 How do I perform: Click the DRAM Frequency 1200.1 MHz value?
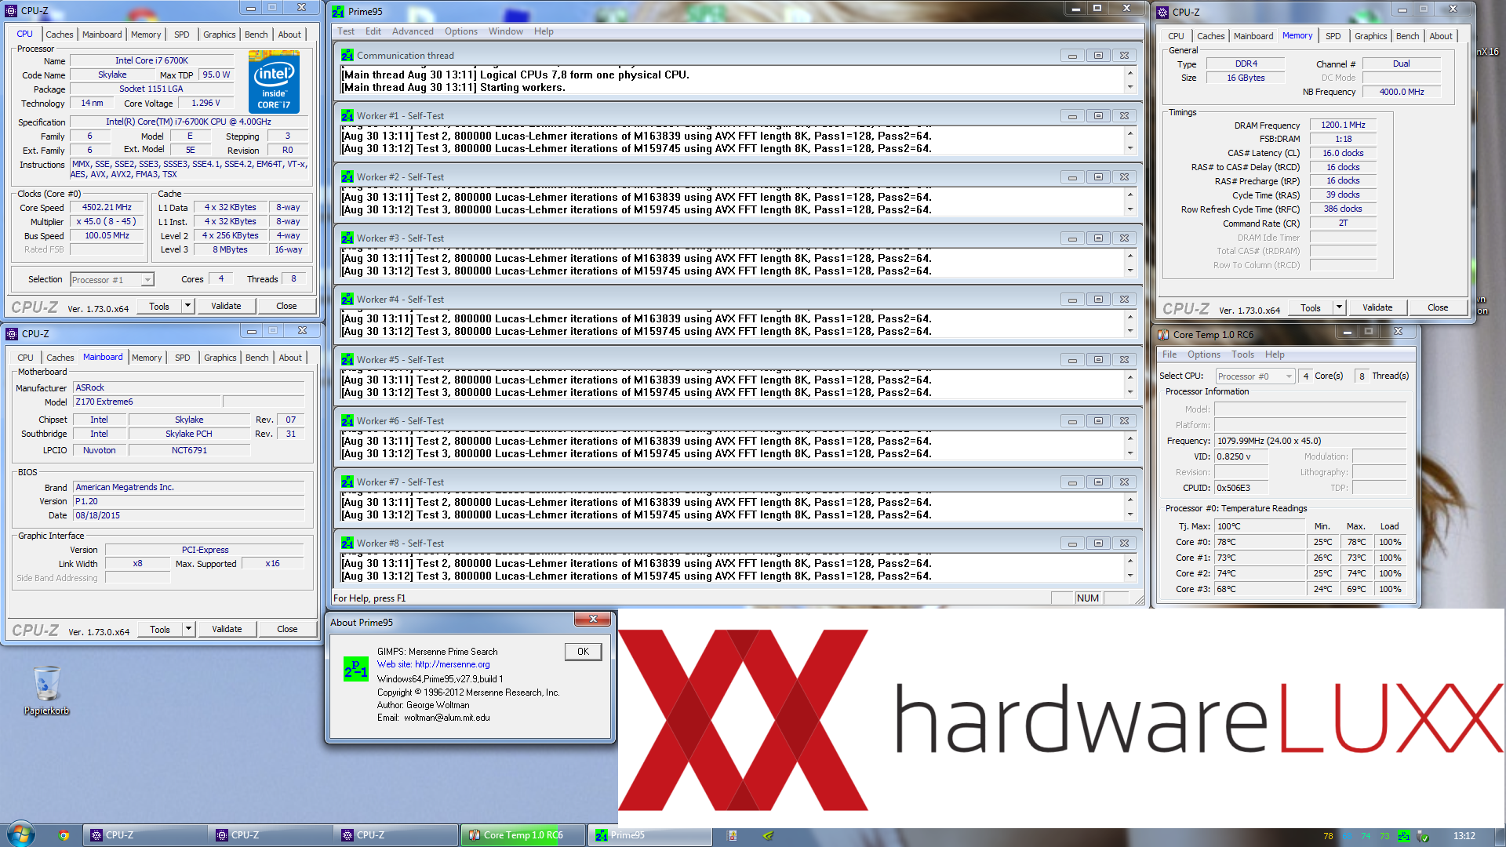[1343, 125]
